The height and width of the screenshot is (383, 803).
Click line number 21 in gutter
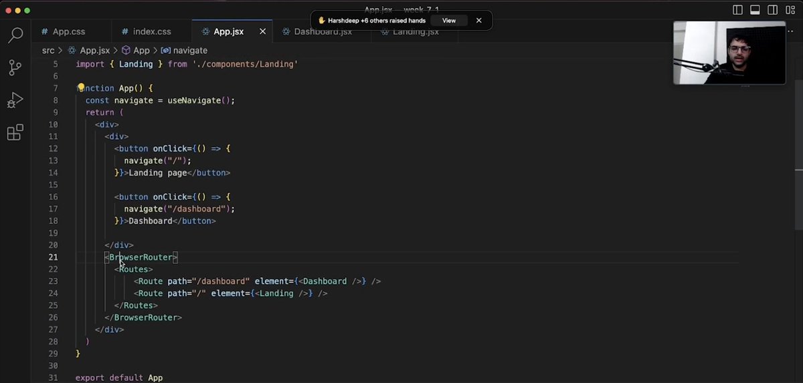tap(53, 257)
